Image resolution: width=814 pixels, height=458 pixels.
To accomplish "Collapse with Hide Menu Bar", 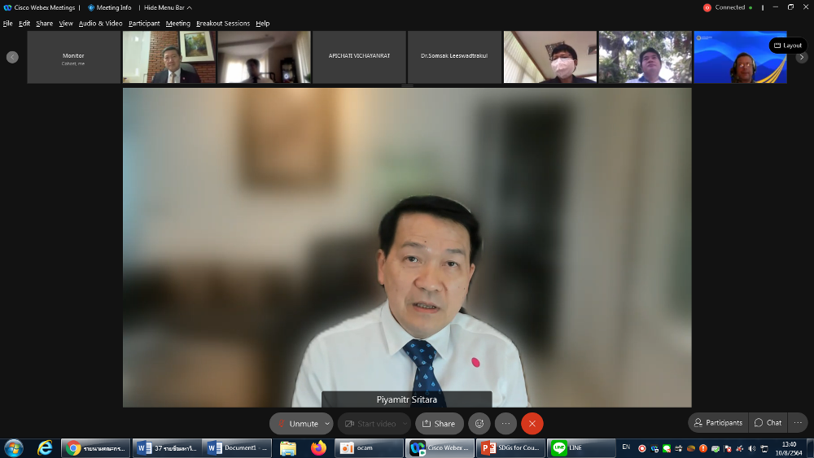I will (168, 7).
